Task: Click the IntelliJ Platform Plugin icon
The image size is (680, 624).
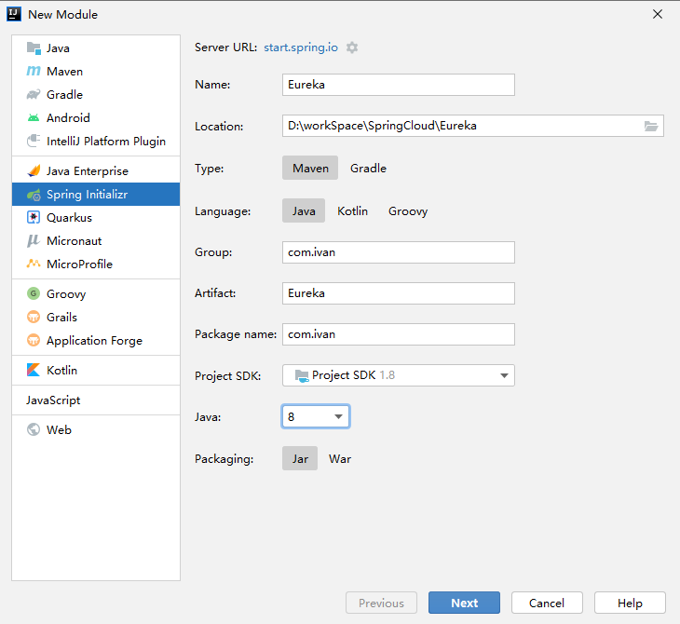Action: click(34, 141)
